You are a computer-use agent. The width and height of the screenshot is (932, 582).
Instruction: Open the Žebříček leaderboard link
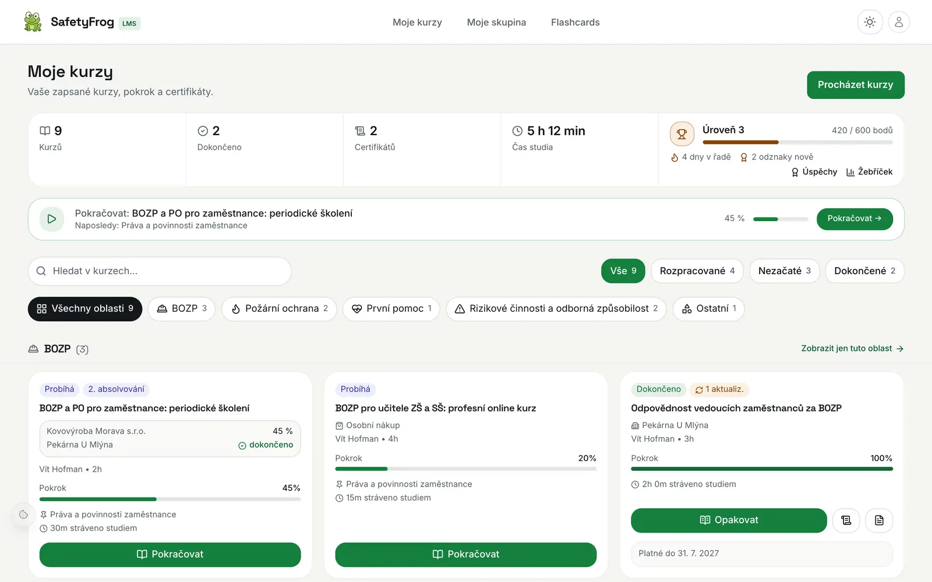pos(869,172)
